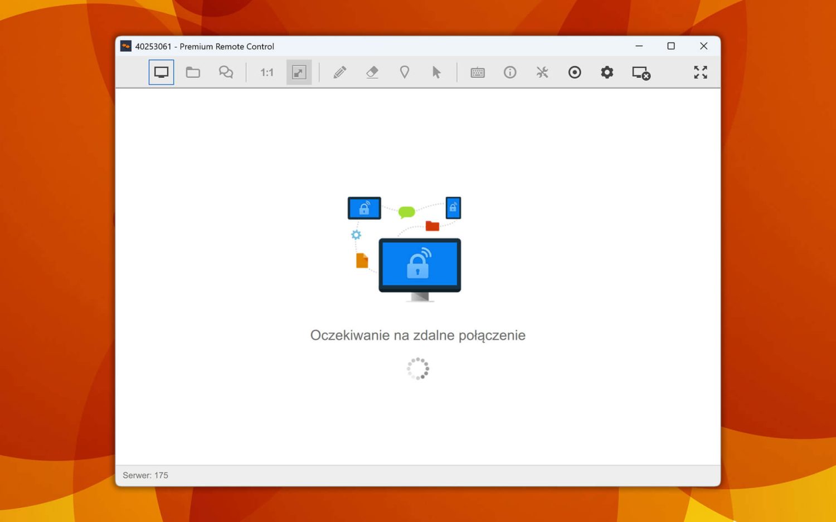Viewport: 836px width, 522px height.
Task: Show session information details
Action: (x=509, y=72)
